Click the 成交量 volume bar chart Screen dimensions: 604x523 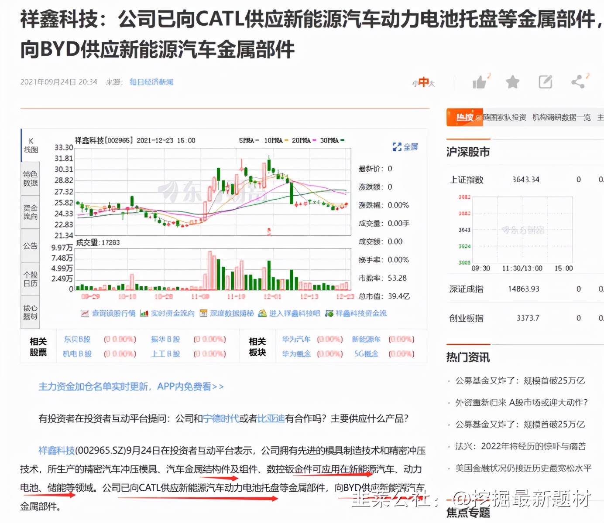(x=213, y=269)
